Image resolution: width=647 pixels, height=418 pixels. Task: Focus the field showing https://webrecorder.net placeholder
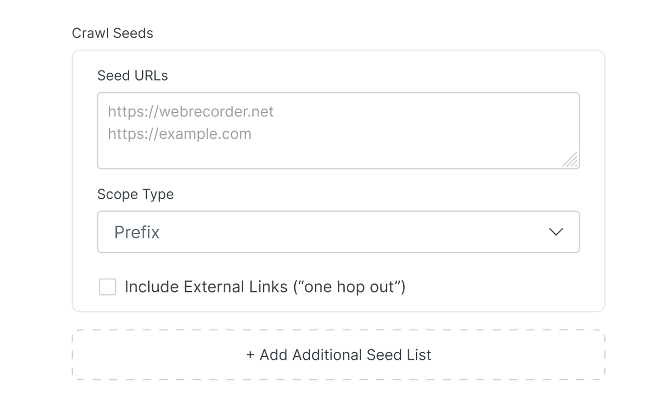tap(338, 130)
